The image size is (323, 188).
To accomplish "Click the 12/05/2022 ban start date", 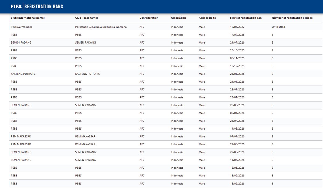I will pos(237,27).
